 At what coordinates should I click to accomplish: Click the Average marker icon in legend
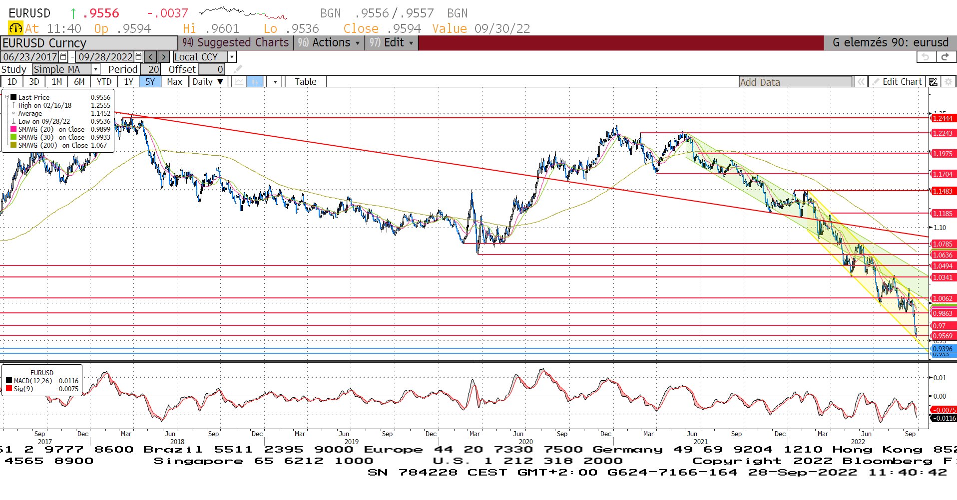[x=13, y=113]
